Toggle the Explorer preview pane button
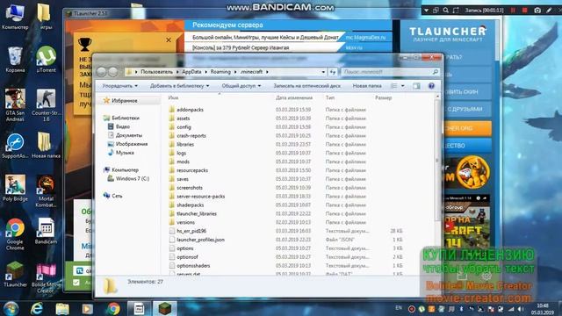562x316 pixels. [416, 86]
